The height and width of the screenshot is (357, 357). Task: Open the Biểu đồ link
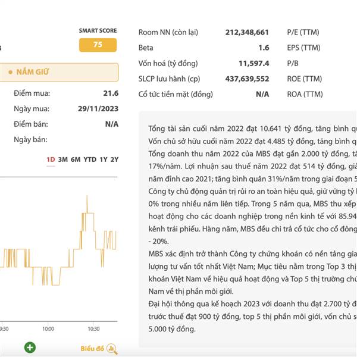pos(92,349)
